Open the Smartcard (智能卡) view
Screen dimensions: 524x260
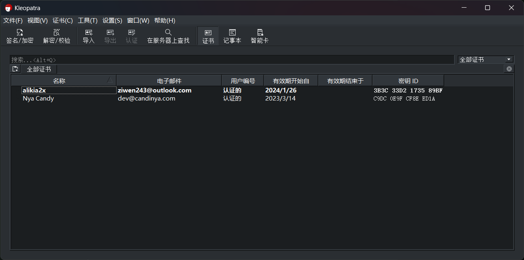coord(260,36)
